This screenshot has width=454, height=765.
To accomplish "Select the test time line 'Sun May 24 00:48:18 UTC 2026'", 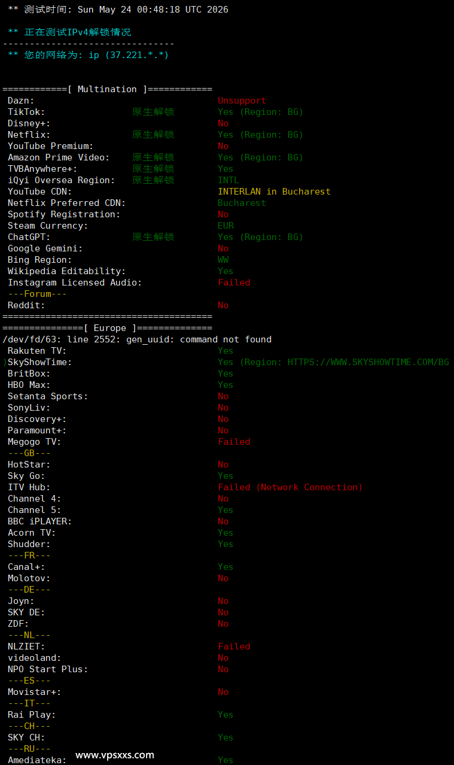I will tap(153, 10).
